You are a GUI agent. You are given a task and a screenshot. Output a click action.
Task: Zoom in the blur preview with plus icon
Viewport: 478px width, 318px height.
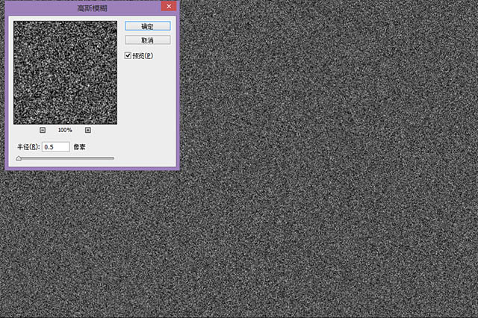coord(87,130)
